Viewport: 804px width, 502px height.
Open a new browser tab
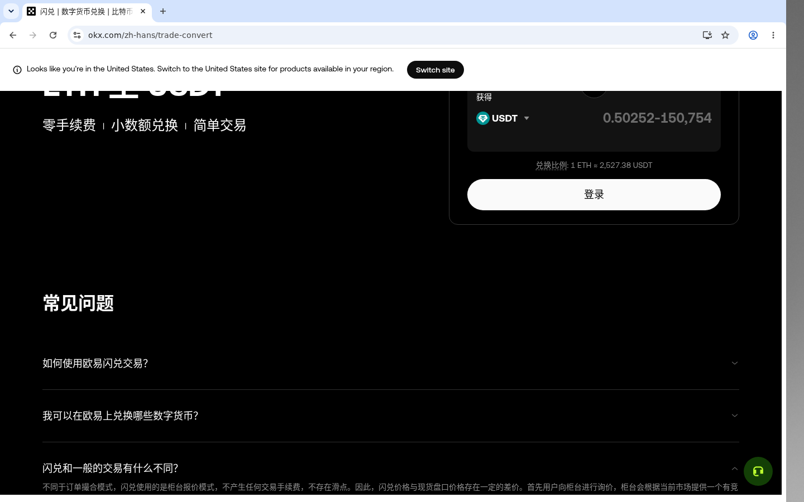click(x=163, y=11)
